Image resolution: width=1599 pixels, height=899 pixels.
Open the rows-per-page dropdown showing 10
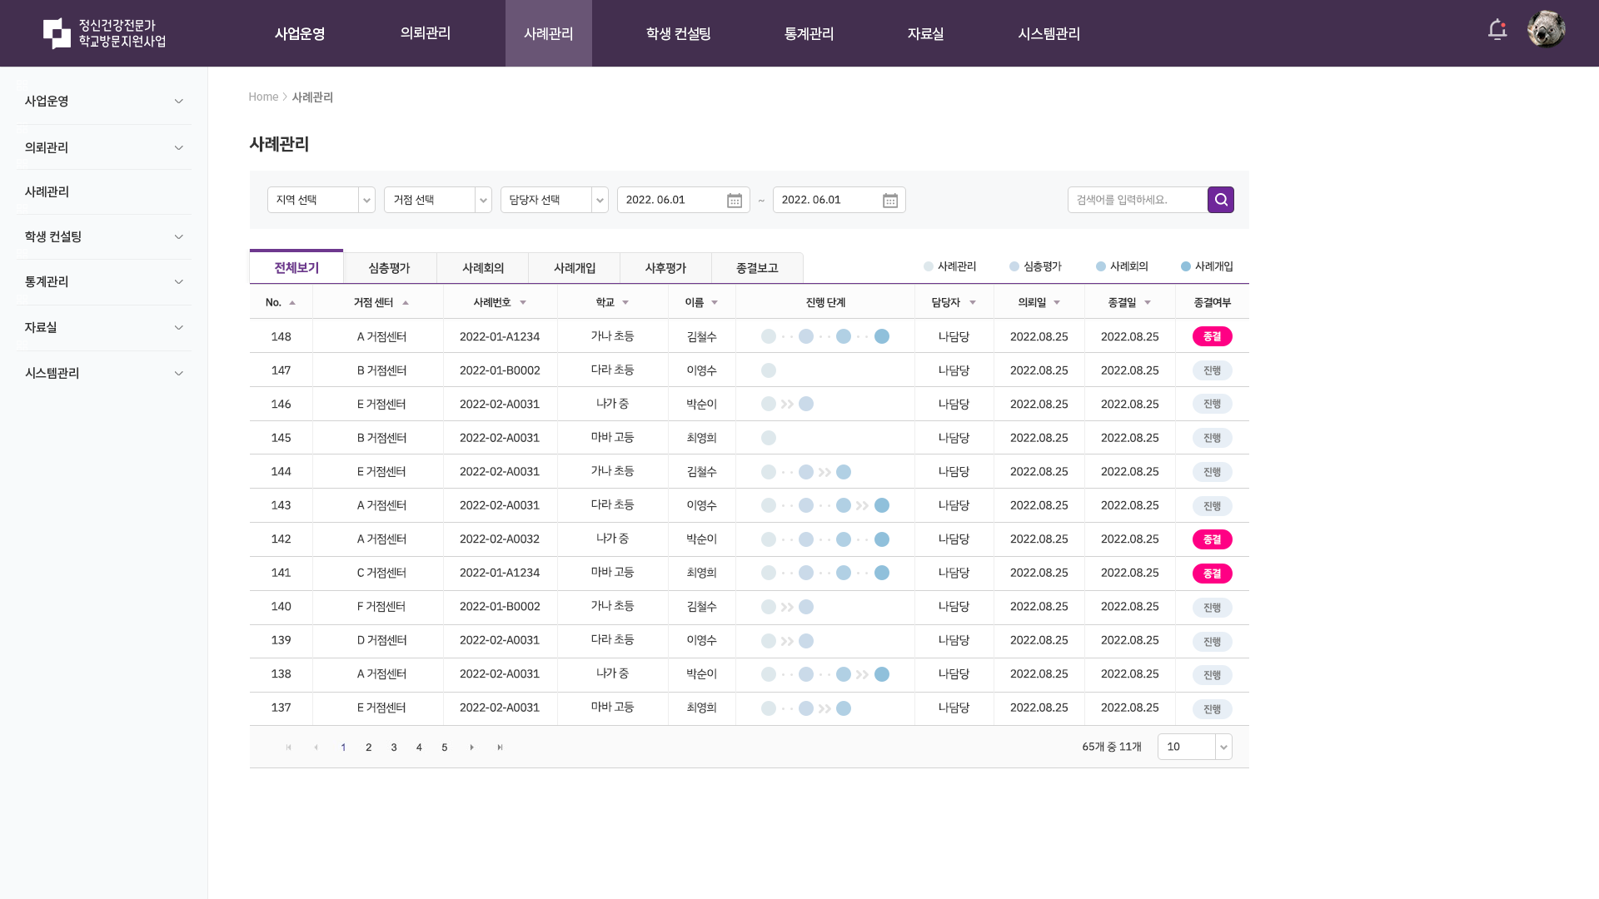coord(1194,747)
